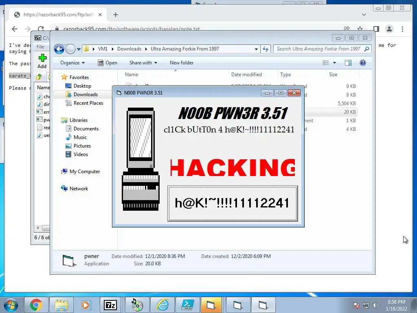The height and width of the screenshot is (313, 417).
Task: Open the Explorer address bar history dropdown
Action: click(256, 49)
